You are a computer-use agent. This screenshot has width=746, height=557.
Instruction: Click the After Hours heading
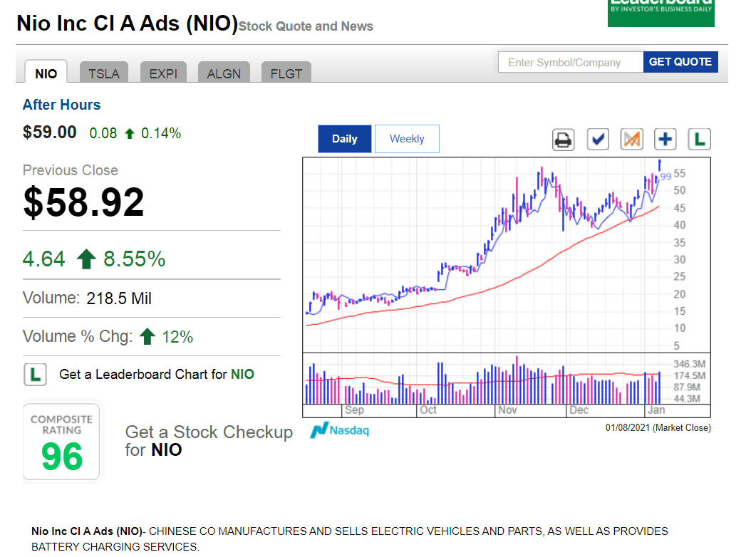click(61, 105)
